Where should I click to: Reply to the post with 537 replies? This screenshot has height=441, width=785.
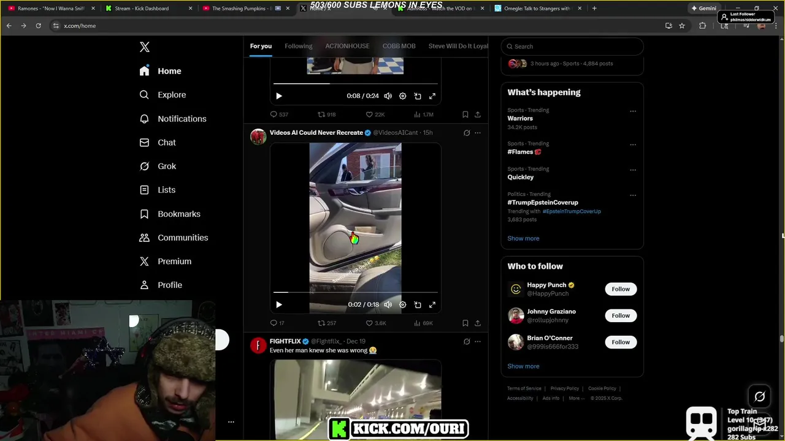point(279,115)
